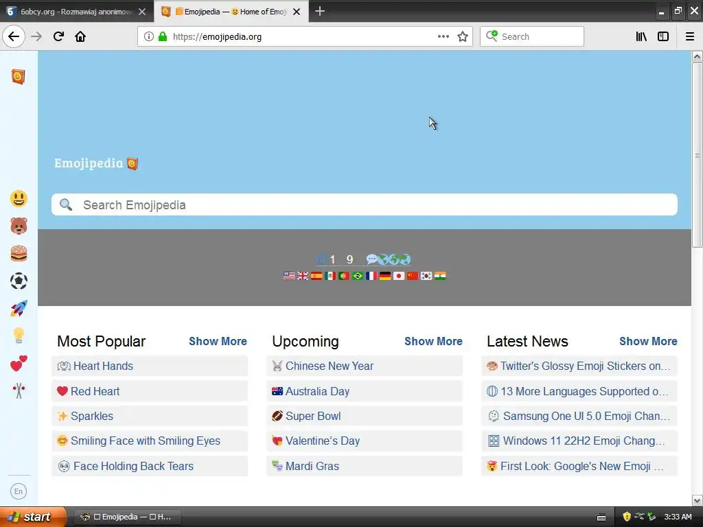703x527 pixels.
Task: Open the Valentine's Day event
Action: pos(365,441)
